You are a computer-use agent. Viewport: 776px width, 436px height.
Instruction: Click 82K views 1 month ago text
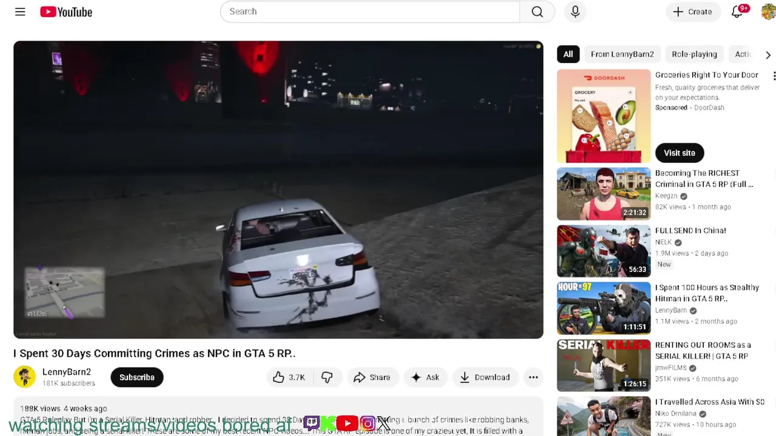pyautogui.click(x=693, y=207)
